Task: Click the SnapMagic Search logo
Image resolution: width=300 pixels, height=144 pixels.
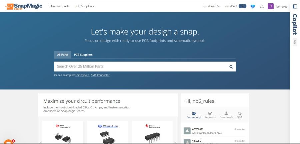Action: click(24, 6)
